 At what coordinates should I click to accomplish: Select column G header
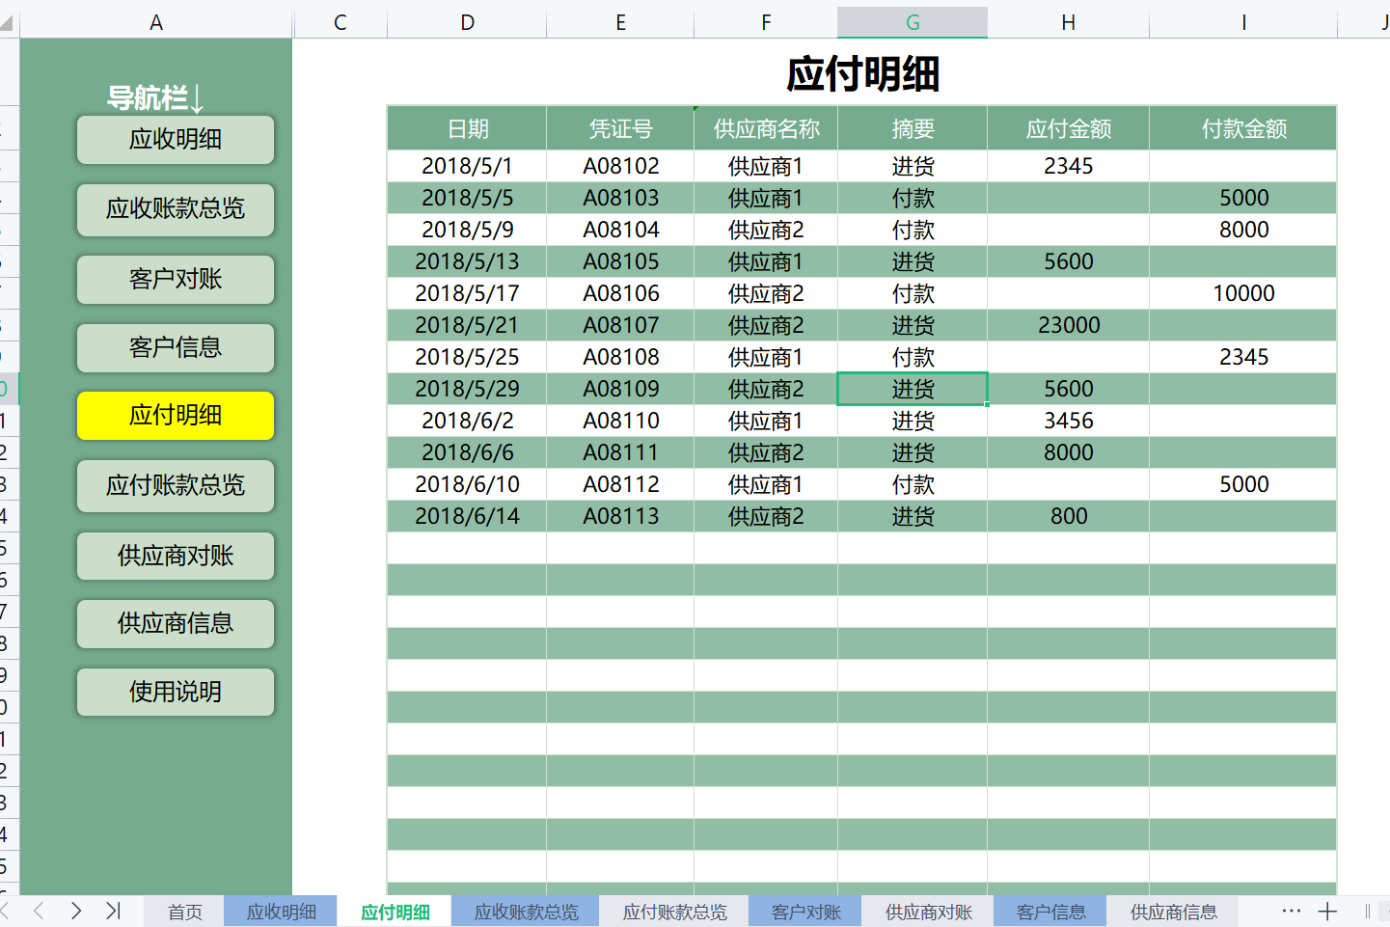pos(913,22)
